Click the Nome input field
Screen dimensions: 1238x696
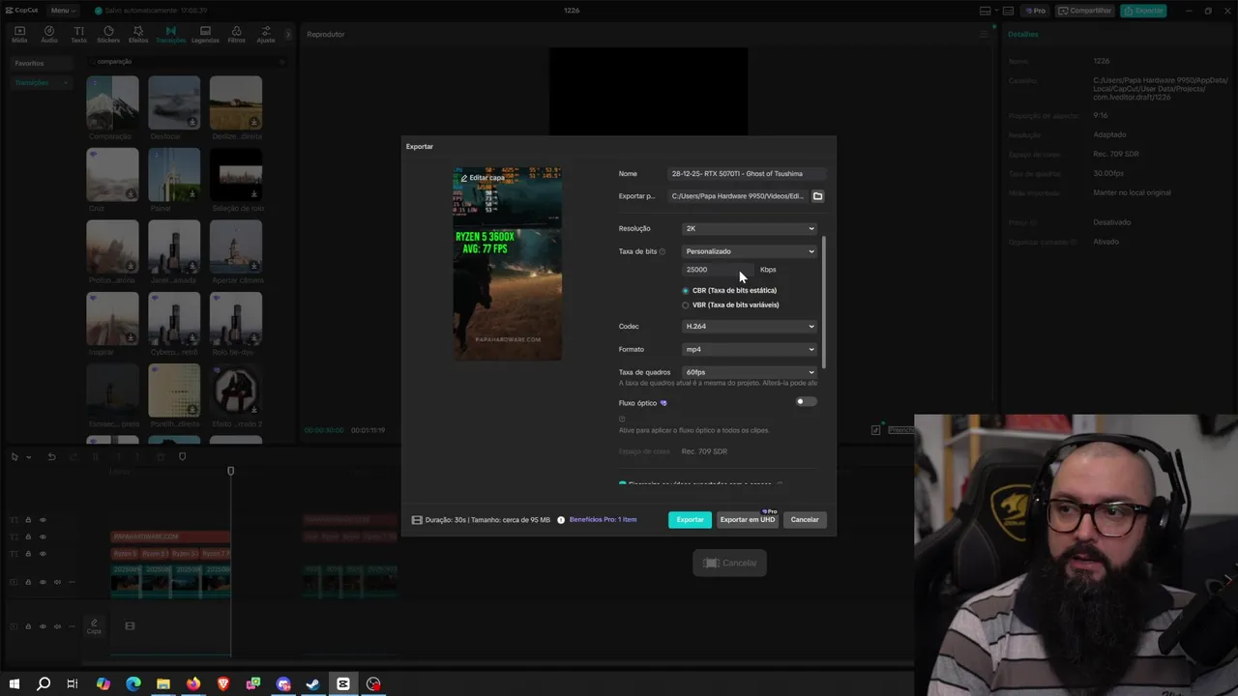pyautogui.click(x=747, y=174)
